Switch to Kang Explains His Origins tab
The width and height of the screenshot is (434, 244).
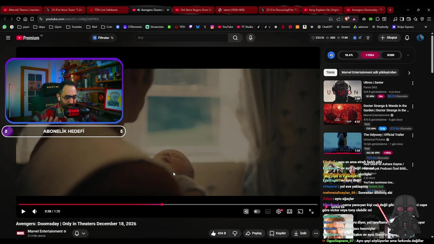point(322,10)
